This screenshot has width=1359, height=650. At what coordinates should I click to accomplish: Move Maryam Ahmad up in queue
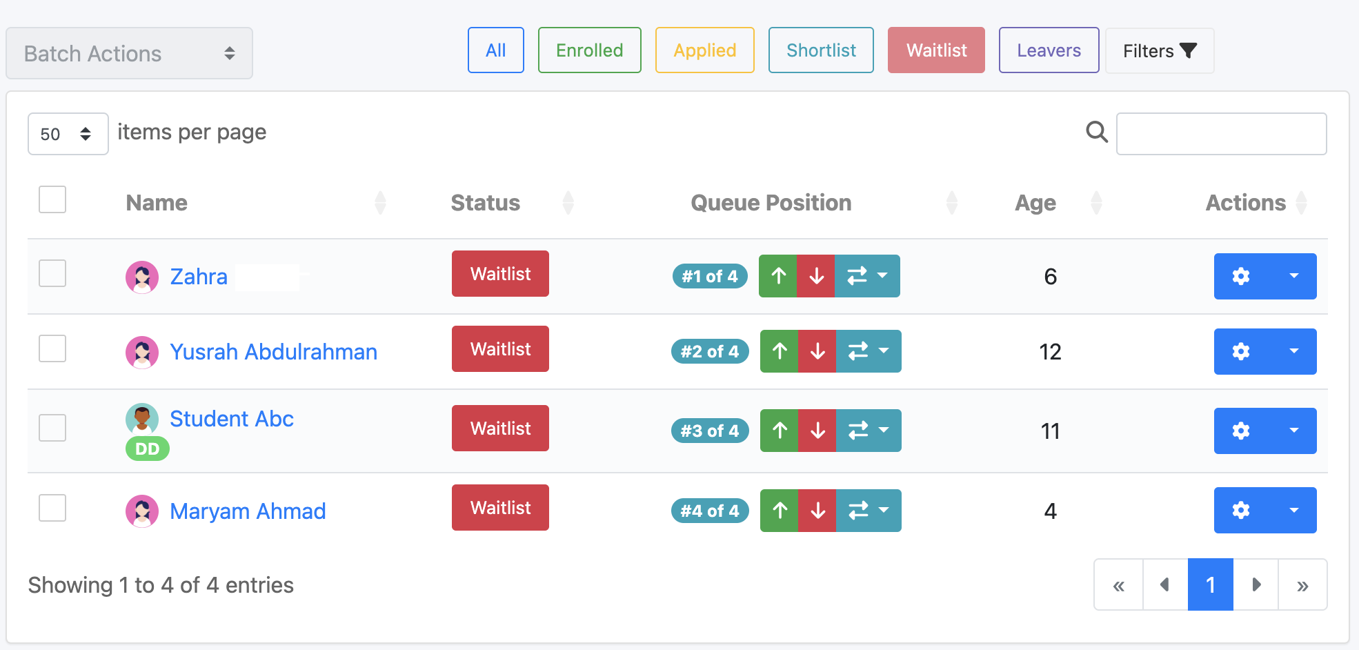780,511
